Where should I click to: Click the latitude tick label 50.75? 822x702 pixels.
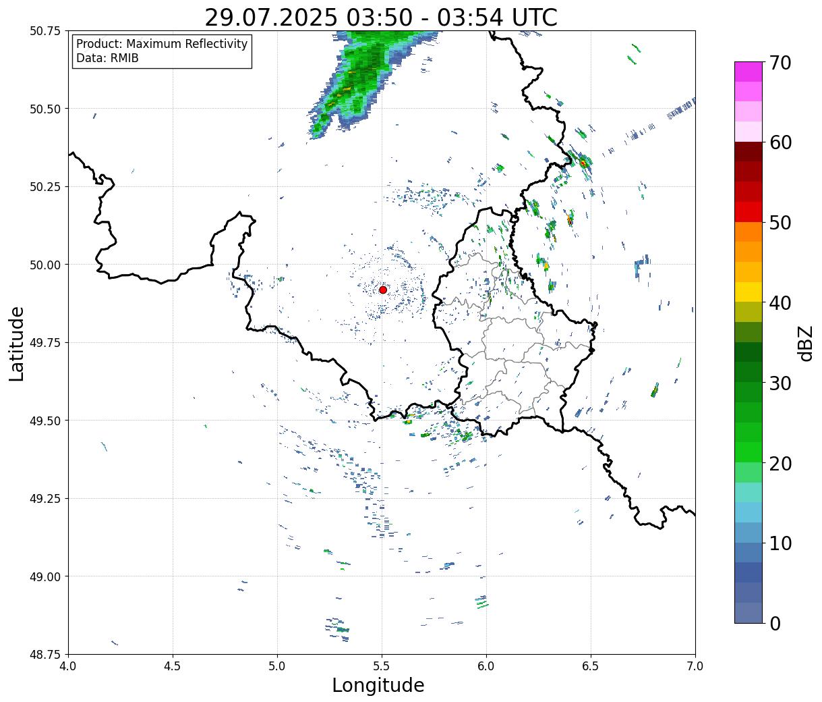click(x=45, y=31)
